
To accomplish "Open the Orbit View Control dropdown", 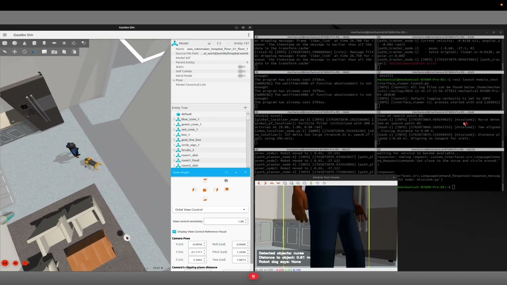I will coord(210,209).
